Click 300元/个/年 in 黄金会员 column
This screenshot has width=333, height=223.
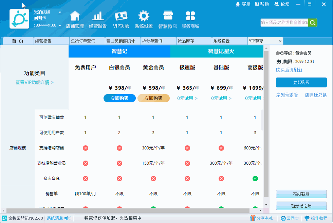pyautogui.click(x=153, y=148)
